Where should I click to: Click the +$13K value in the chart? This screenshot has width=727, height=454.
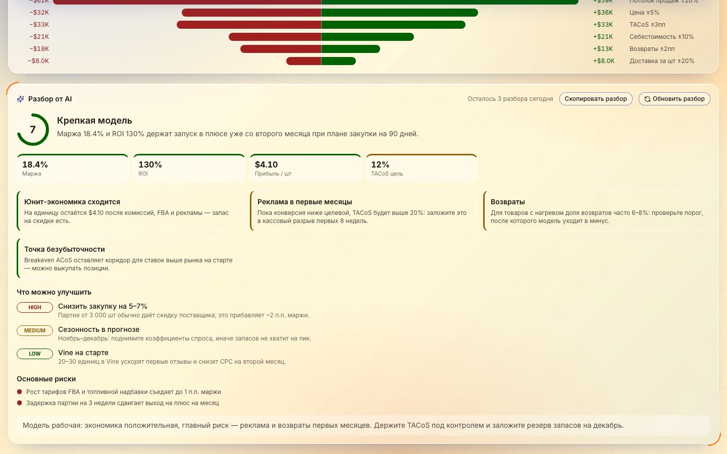click(x=603, y=49)
